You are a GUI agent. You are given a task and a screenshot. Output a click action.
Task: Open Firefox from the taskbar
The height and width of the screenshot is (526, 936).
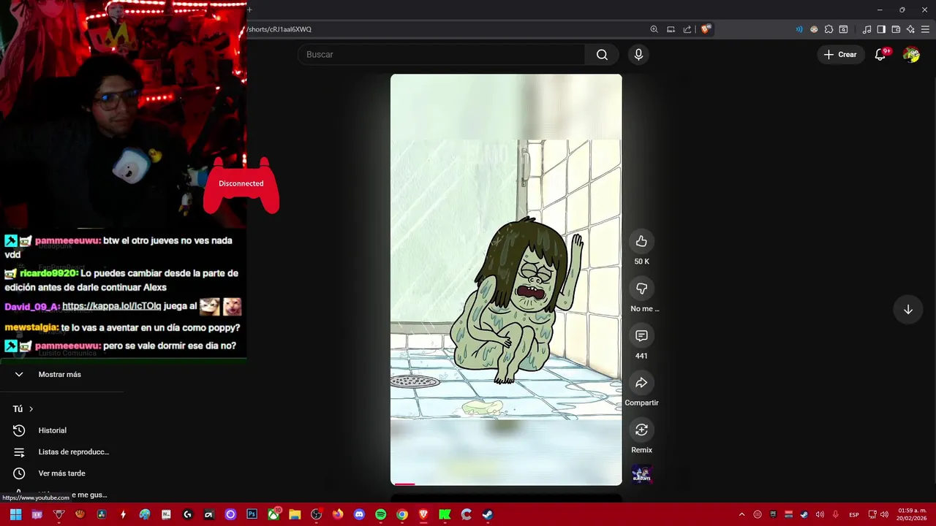click(337, 514)
